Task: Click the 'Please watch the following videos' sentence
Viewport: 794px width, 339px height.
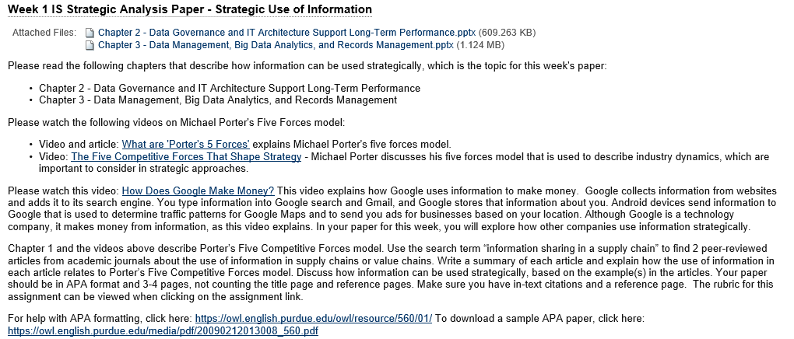Action: point(176,122)
